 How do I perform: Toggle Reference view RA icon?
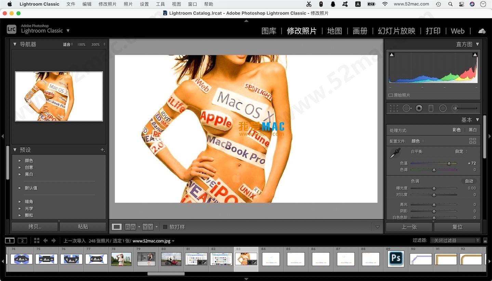point(130,227)
